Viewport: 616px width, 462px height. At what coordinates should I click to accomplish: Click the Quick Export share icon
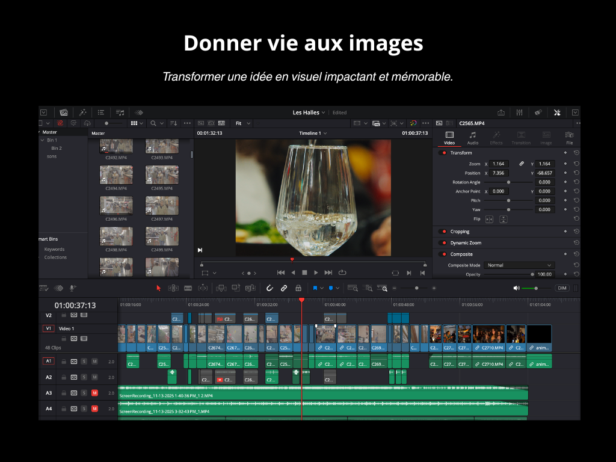coord(501,112)
